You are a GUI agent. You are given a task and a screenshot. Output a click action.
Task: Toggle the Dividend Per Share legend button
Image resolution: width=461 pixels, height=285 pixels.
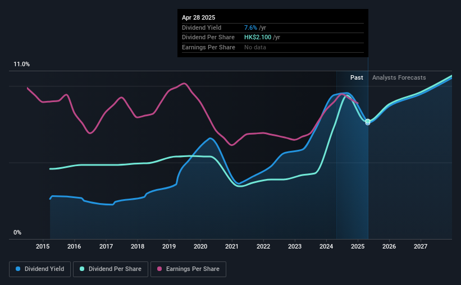[x=111, y=269]
